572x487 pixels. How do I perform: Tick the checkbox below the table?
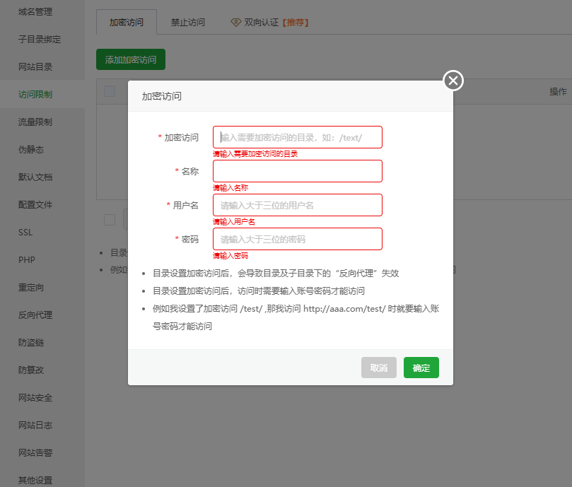point(110,219)
